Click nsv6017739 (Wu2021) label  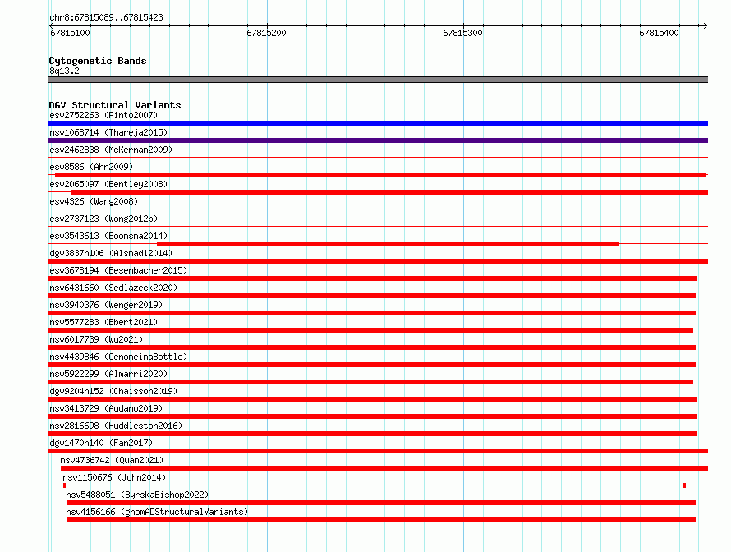click(x=96, y=339)
